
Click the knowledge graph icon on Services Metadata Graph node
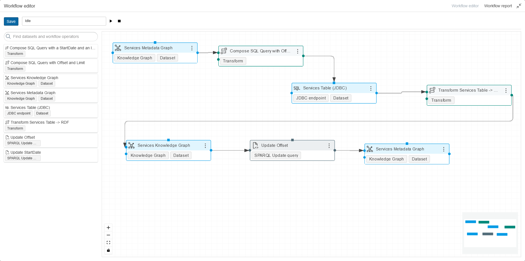point(118,48)
